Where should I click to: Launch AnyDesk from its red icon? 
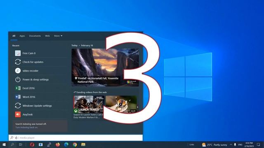[x=18, y=114]
